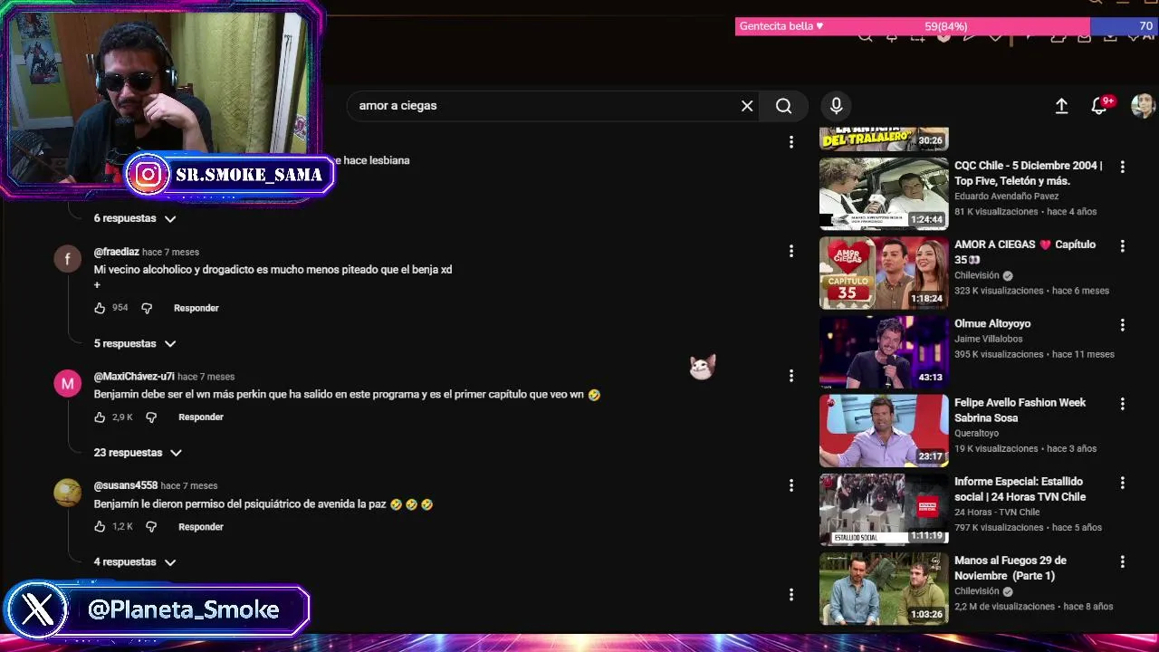Open options menu for @MaxiChávez-u7i comment
Viewport: 1159px width, 652px height.
790,376
